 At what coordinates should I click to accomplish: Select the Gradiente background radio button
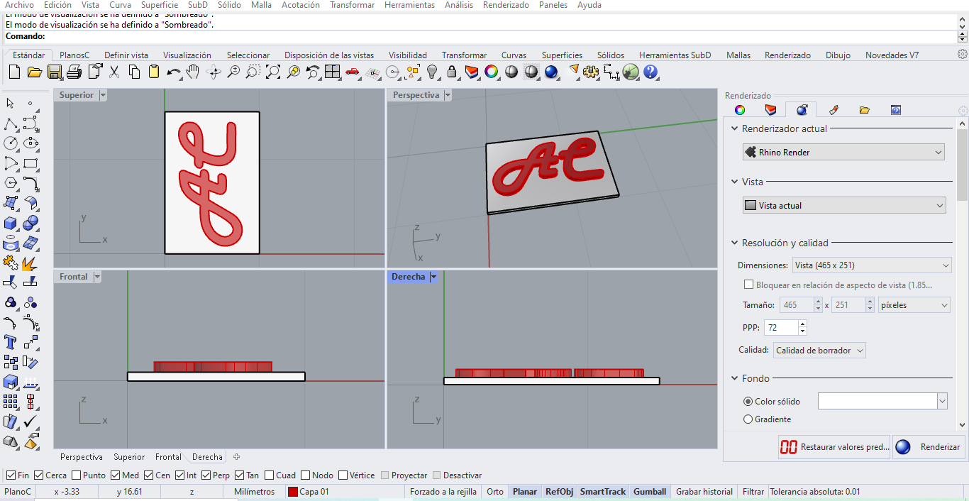point(748,419)
